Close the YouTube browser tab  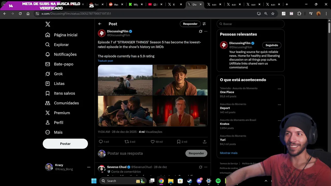(161, 4)
